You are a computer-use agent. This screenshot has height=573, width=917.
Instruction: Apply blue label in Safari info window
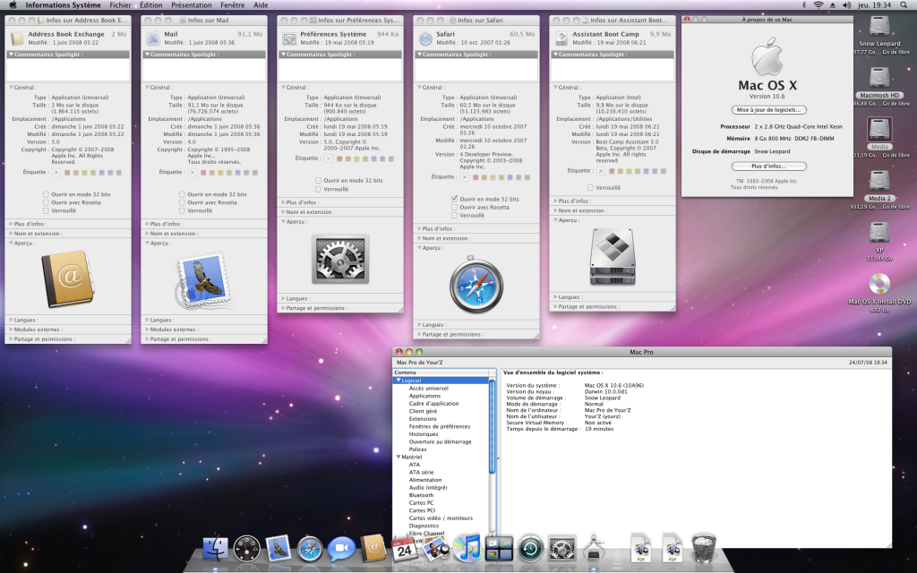510,177
